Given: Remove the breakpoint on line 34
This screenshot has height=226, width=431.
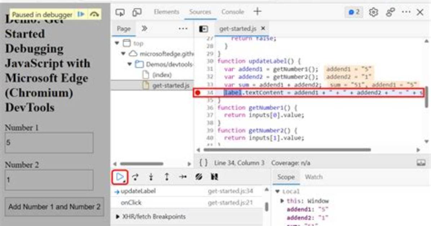Looking at the screenshot, I should pos(197,93).
